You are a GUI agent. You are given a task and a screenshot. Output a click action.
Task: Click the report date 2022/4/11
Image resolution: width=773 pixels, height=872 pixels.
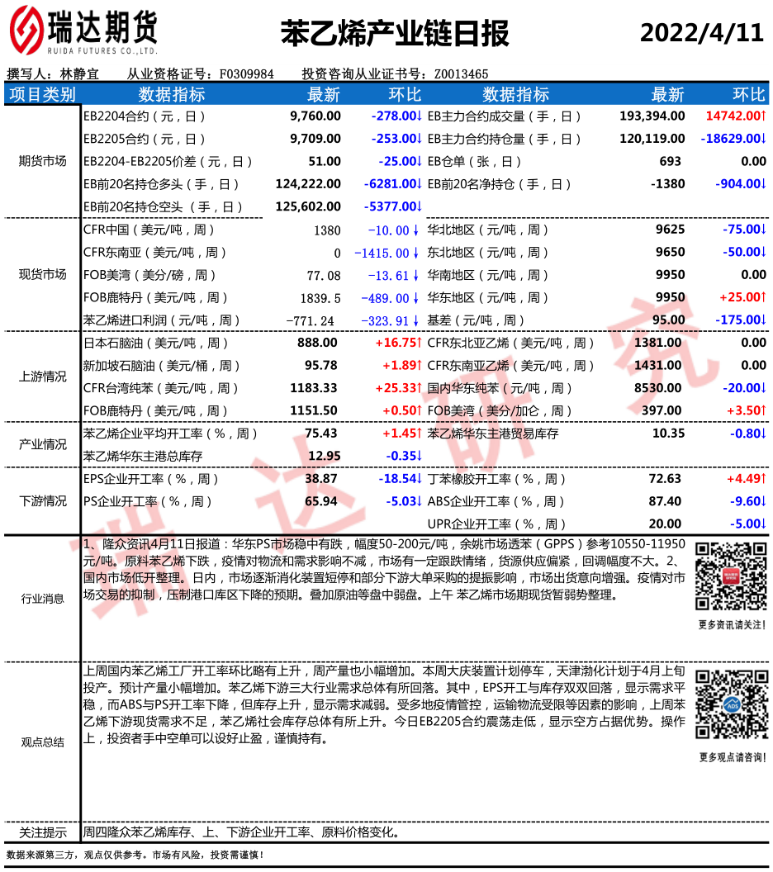702,33
